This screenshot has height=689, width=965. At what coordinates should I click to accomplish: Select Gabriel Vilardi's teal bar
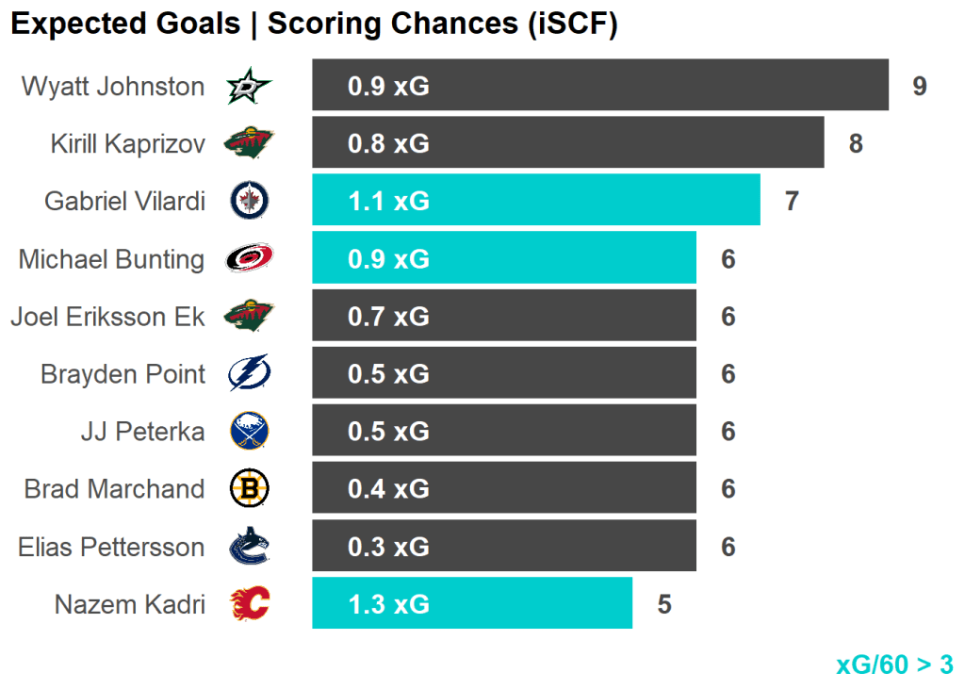point(536,200)
